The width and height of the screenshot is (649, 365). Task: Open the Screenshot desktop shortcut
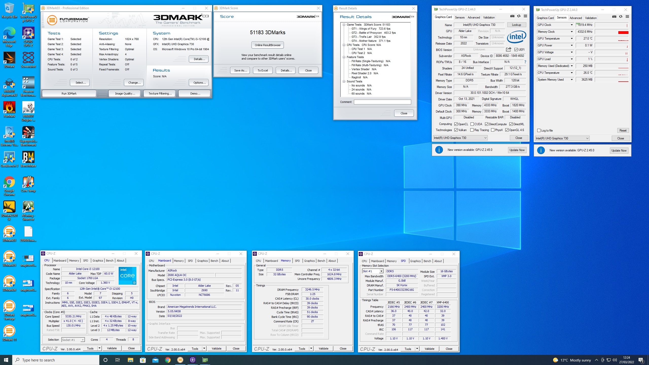tap(28, 60)
